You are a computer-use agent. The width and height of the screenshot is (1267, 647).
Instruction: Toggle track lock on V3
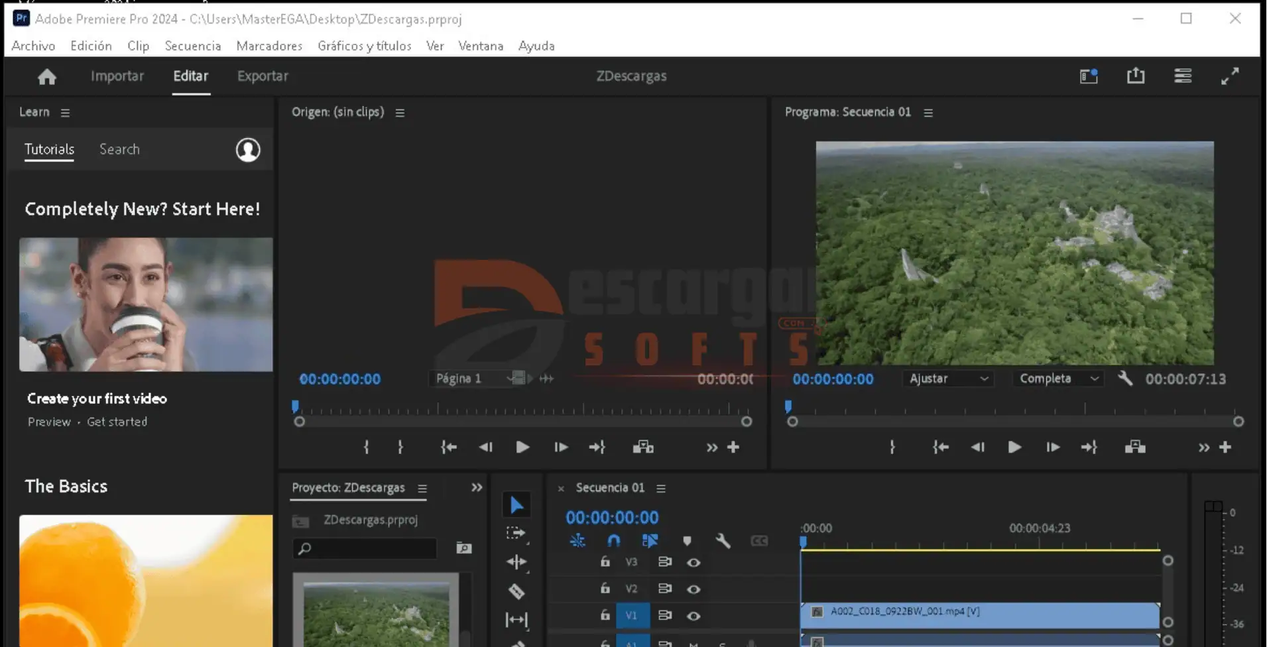[x=605, y=561]
